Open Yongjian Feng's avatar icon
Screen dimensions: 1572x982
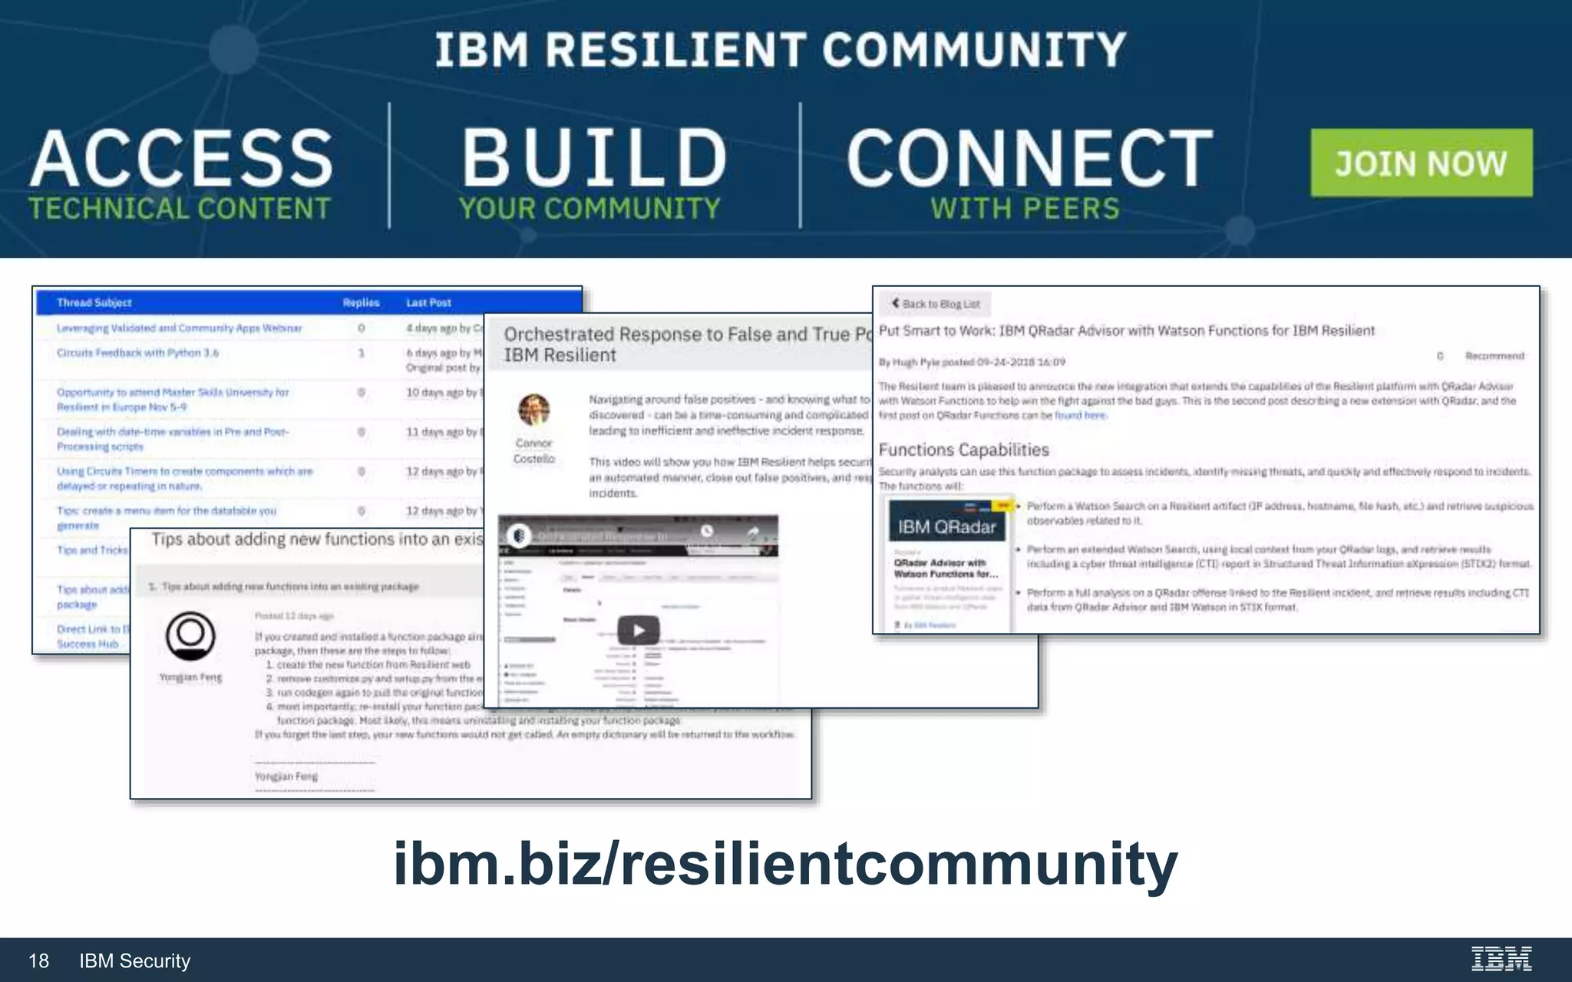click(x=190, y=635)
